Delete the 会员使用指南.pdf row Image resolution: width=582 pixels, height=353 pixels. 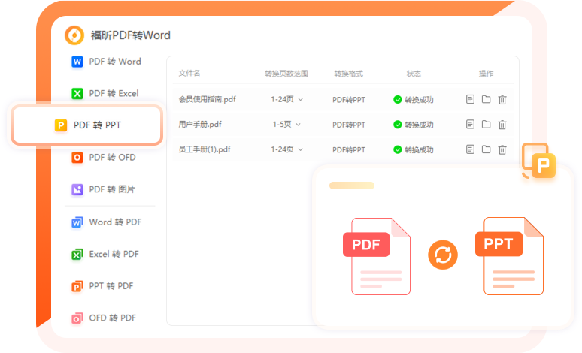click(x=502, y=99)
